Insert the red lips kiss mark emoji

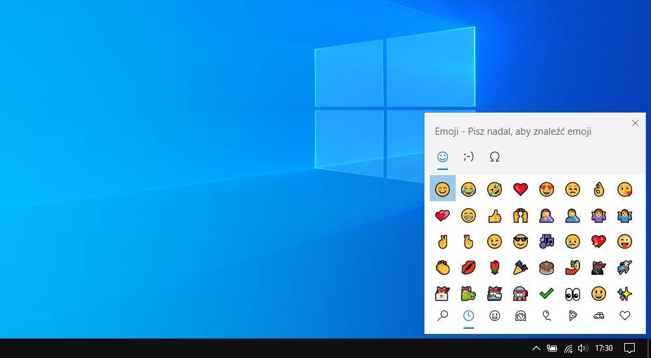click(x=469, y=268)
